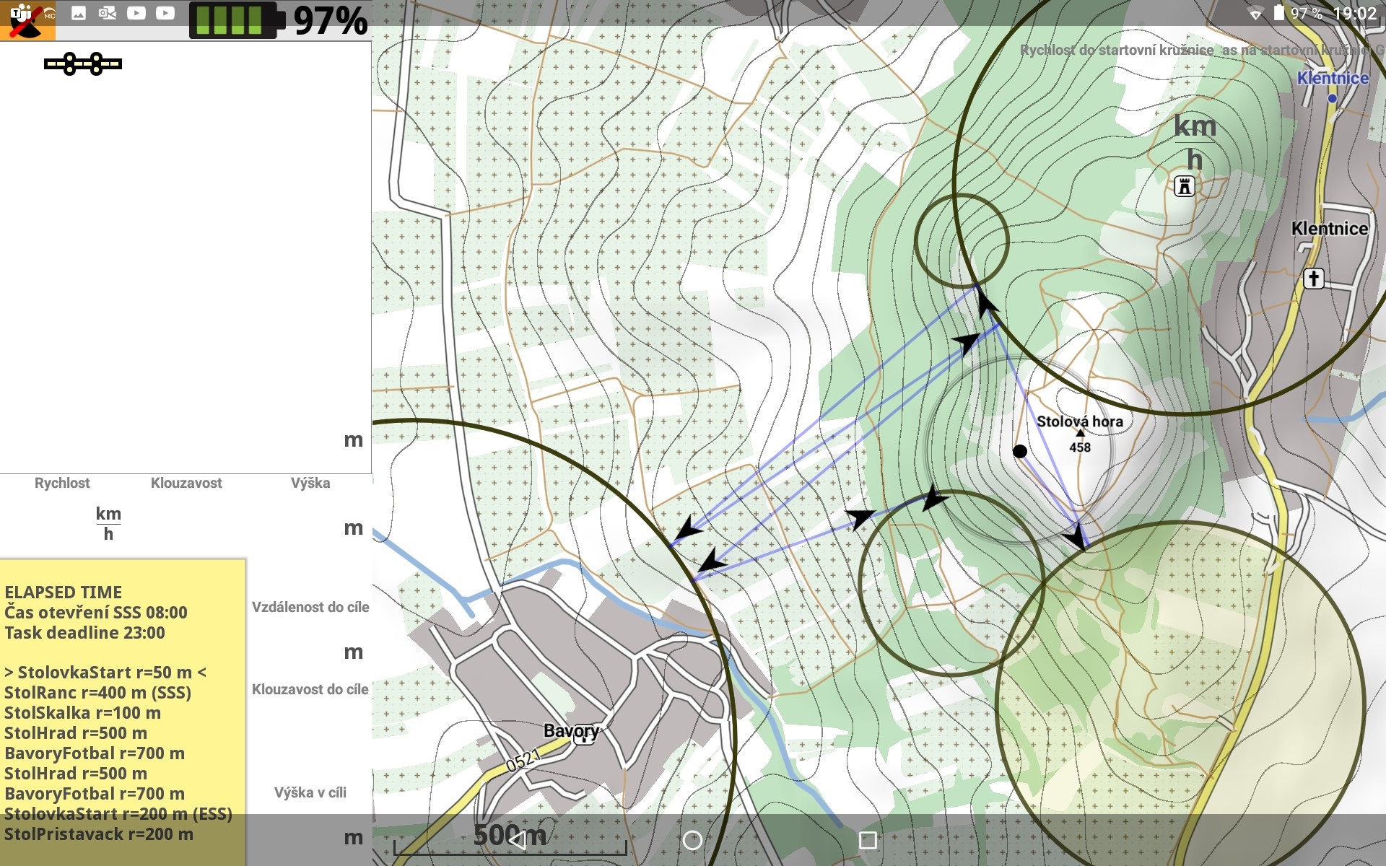Tap the 458 elevation label
The image size is (1386, 866).
point(1080,447)
